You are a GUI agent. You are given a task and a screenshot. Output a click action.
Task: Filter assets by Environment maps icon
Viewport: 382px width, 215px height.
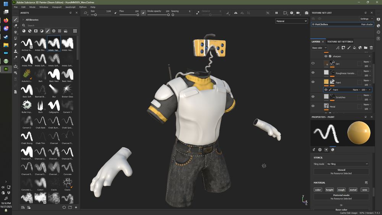66,31
